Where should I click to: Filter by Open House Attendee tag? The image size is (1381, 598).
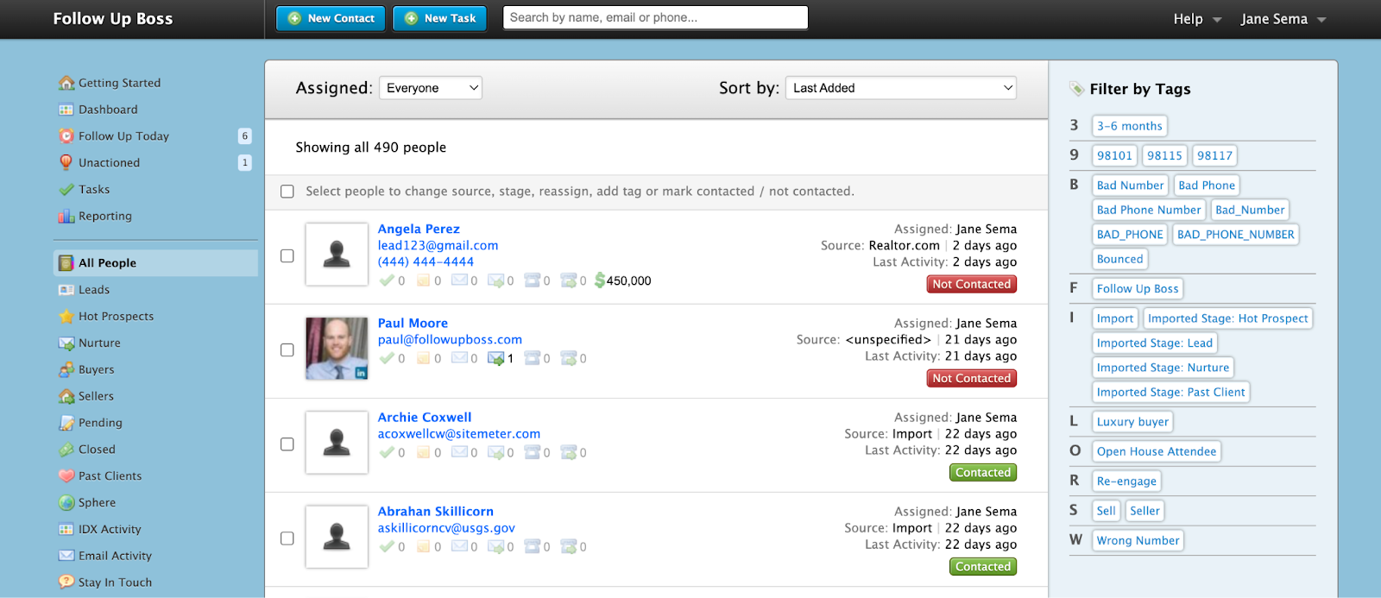[1156, 451]
